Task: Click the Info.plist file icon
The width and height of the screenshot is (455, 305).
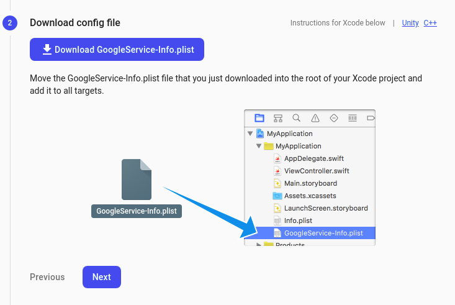Action: [277, 221]
